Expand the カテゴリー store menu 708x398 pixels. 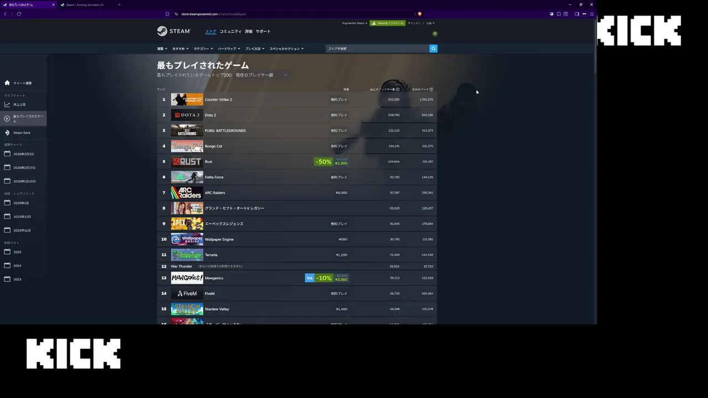pos(203,49)
